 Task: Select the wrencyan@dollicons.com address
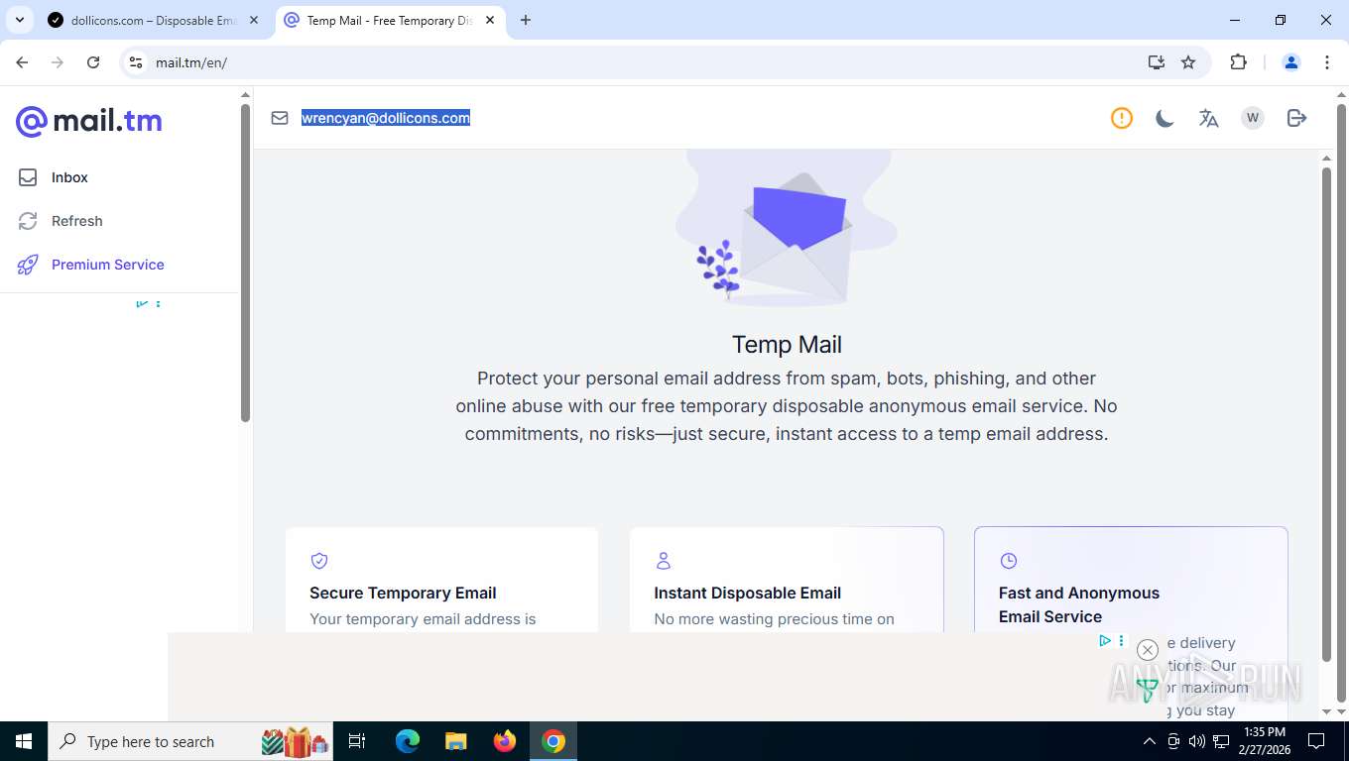(x=386, y=118)
